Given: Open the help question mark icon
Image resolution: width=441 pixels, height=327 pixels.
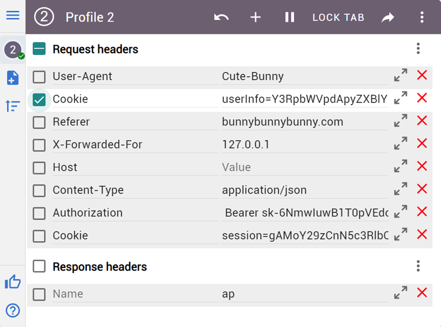Looking at the screenshot, I should point(13,310).
